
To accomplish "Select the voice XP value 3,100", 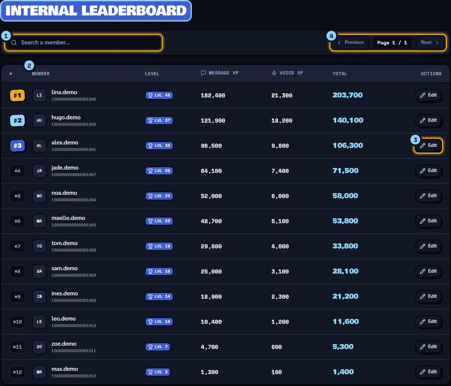I will pos(280,272).
